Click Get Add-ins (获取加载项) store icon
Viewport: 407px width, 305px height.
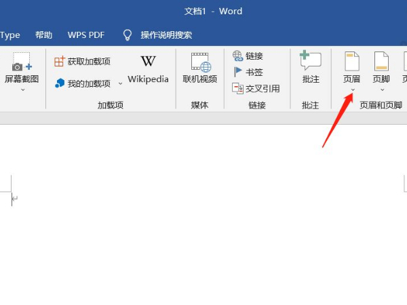click(59, 62)
